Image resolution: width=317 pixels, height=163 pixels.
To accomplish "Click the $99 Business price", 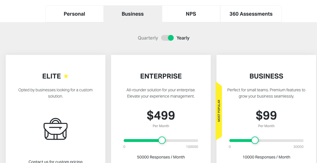I will tap(266, 115).
